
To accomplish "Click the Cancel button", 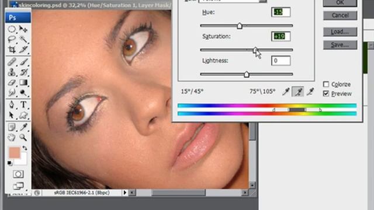I will tap(340, 16).
